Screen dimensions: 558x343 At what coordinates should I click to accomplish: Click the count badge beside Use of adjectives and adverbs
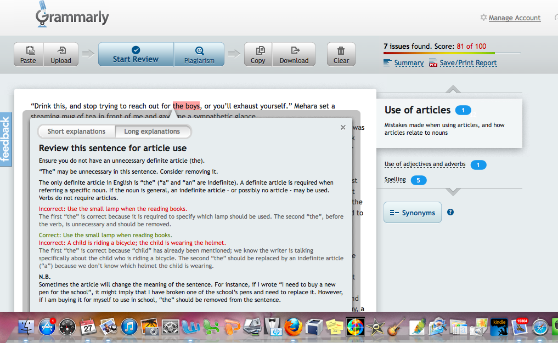pyautogui.click(x=478, y=165)
